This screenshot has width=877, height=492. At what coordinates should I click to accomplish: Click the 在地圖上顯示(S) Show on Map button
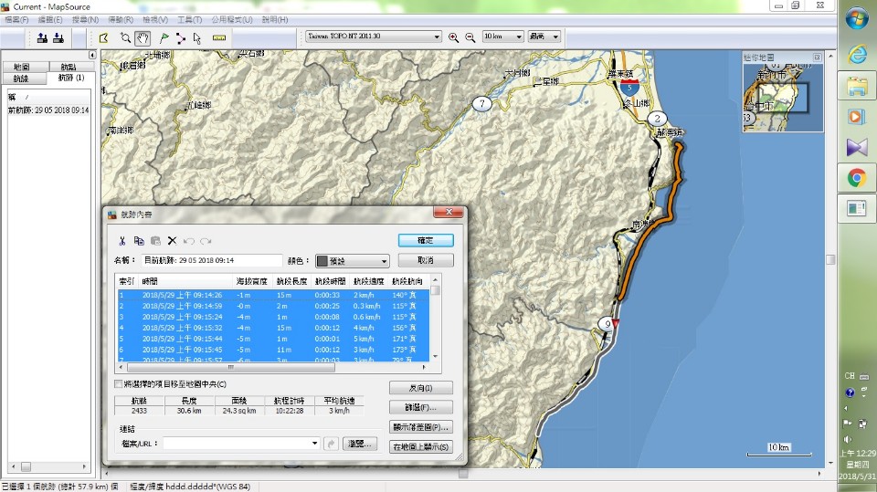pos(420,446)
